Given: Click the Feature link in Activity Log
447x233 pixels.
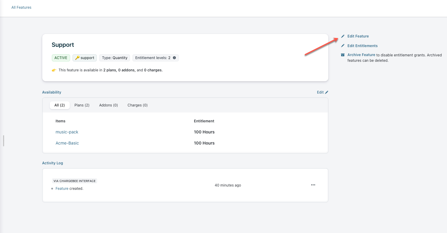Looking at the screenshot, I should (62, 189).
